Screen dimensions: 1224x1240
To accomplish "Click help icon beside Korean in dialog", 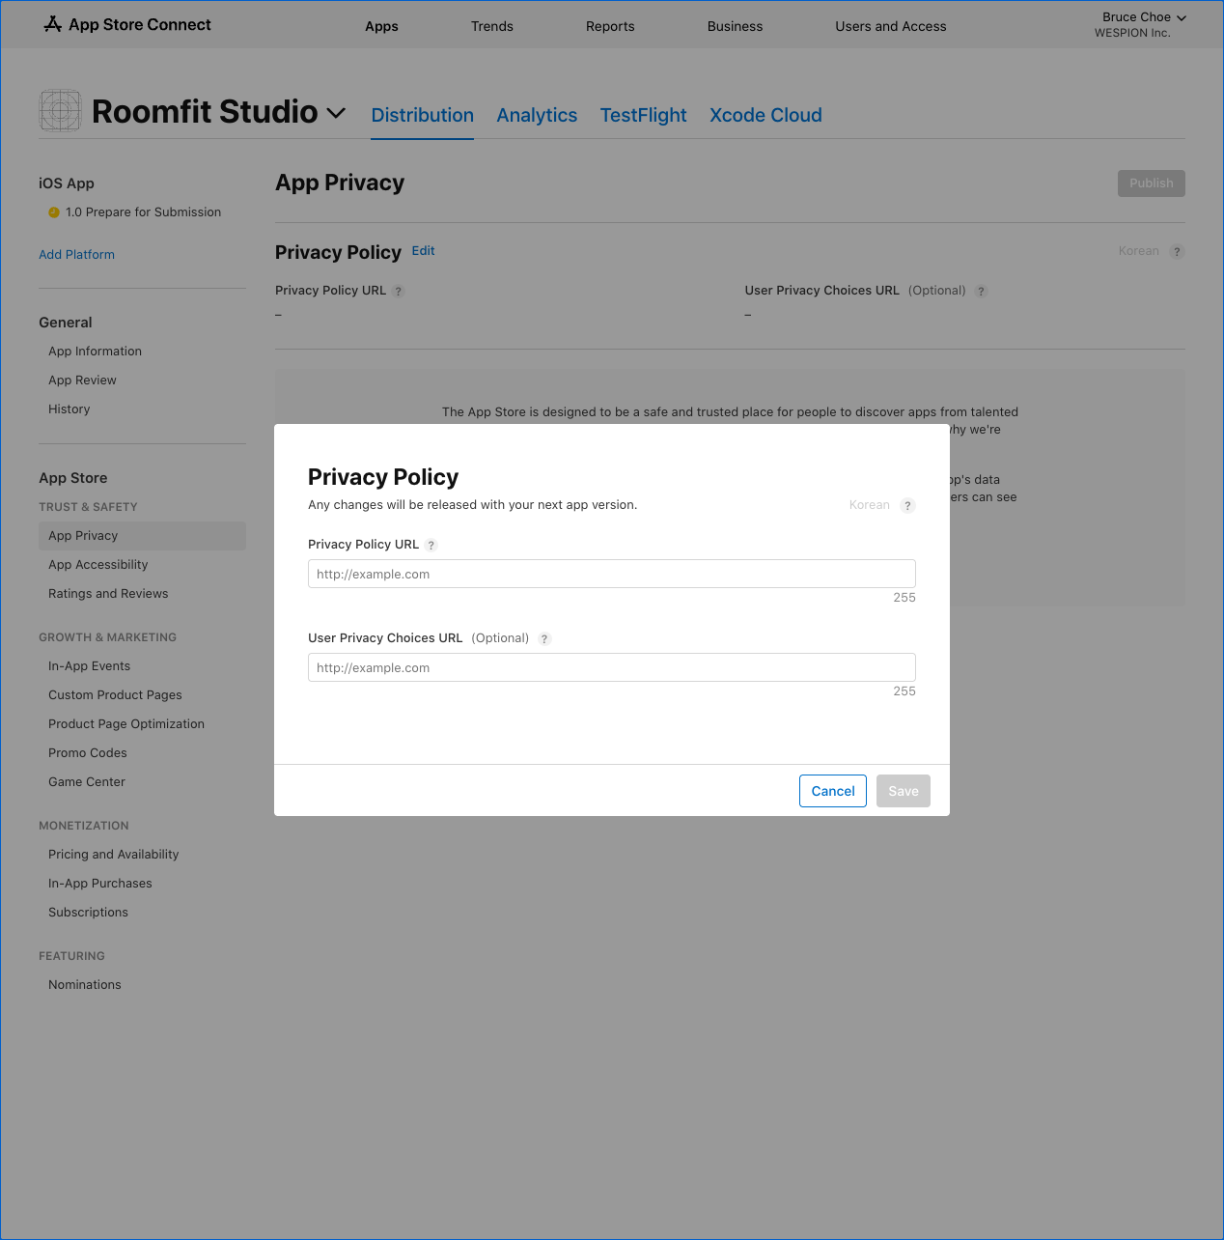I will (x=907, y=506).
